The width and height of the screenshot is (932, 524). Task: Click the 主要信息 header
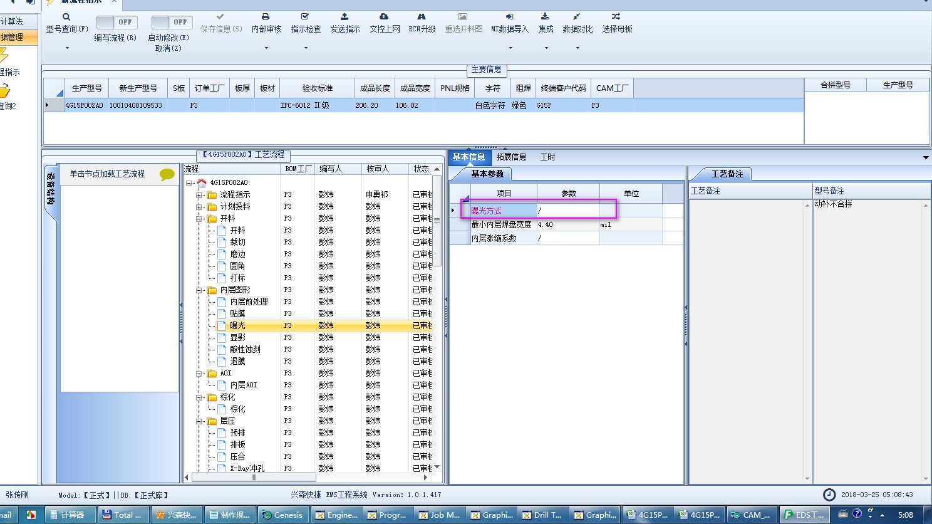tap(486, 70)
